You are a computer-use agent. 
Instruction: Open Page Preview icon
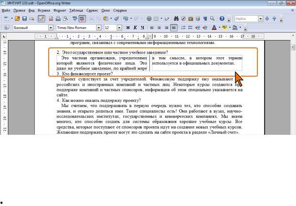point(65,19)
